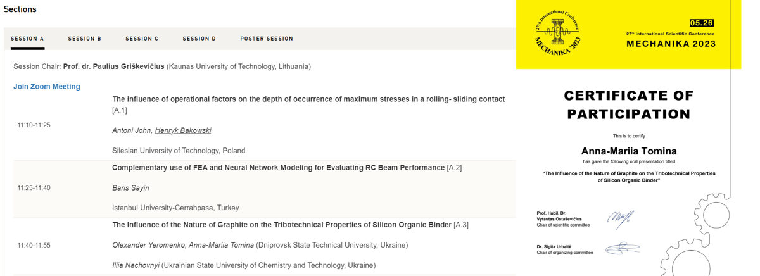Click Sigita Urbaitė's signature on the certificate

pos(622,248)
